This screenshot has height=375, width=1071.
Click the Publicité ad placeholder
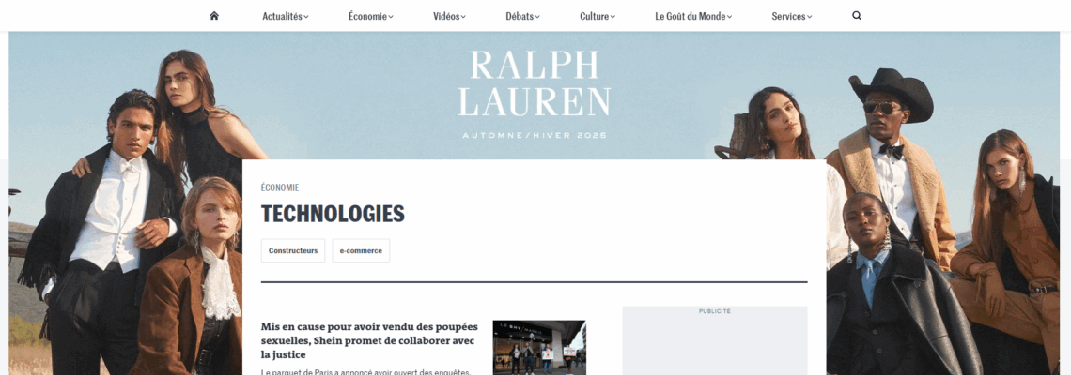pos(714,341)
